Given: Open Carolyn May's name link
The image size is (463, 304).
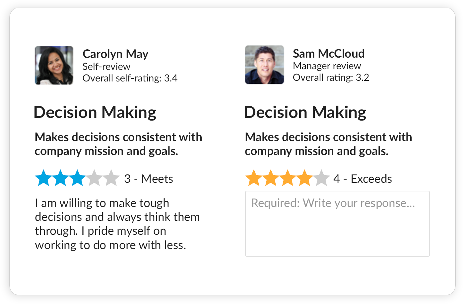Looking at the screenshot, I should tap(115, 54).
